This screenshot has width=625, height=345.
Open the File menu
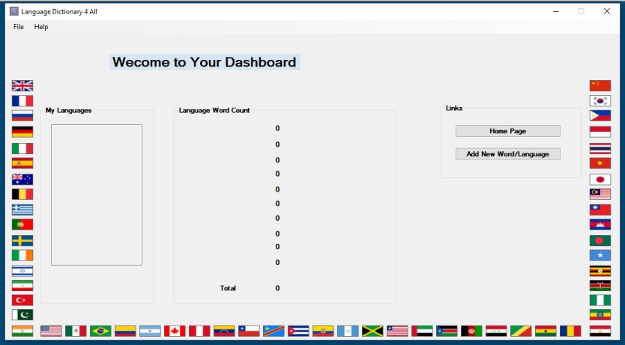19,27
